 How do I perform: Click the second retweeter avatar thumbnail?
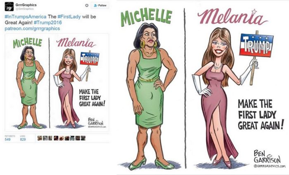point(45,138)
